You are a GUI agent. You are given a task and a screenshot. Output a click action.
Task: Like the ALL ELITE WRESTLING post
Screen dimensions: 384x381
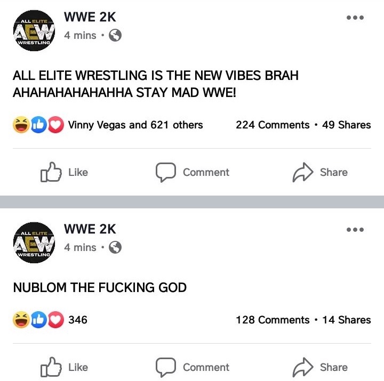click(65, 173)
